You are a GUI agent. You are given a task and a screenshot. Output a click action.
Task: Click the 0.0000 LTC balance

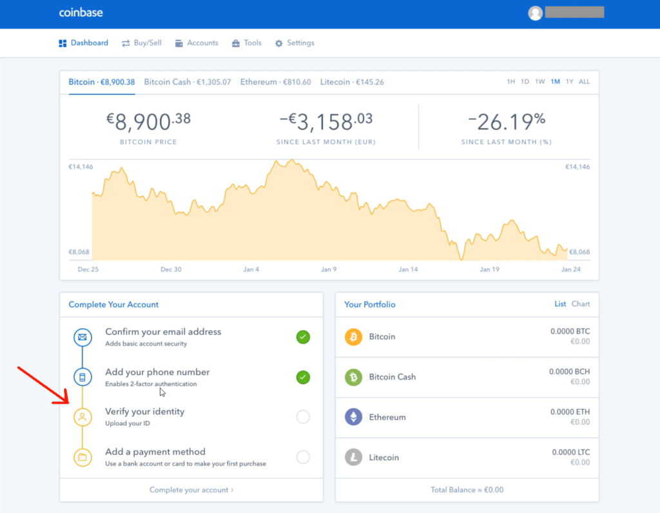[x=571, y=452]
